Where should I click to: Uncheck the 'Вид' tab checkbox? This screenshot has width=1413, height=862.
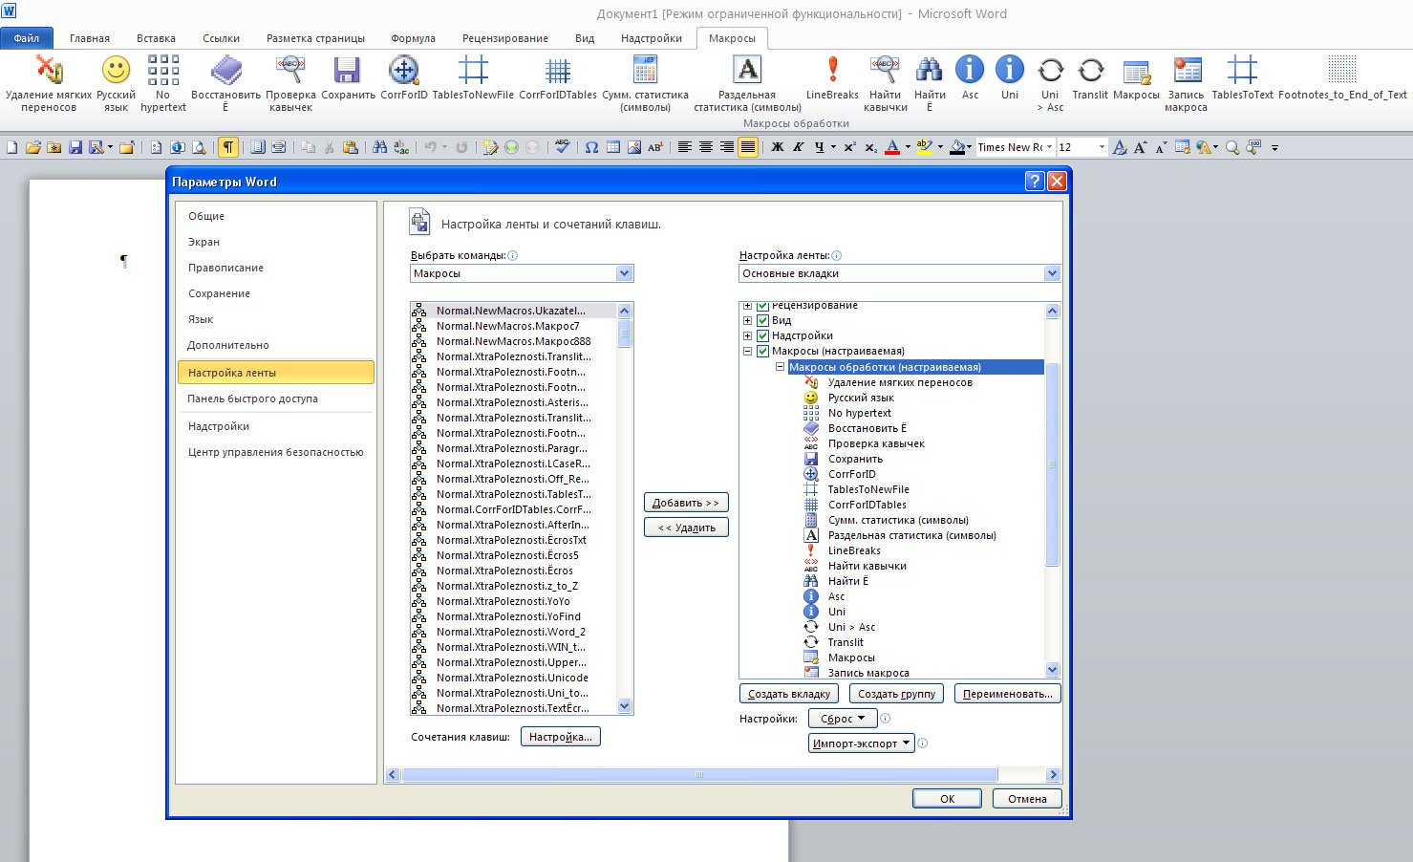[762, 320]
